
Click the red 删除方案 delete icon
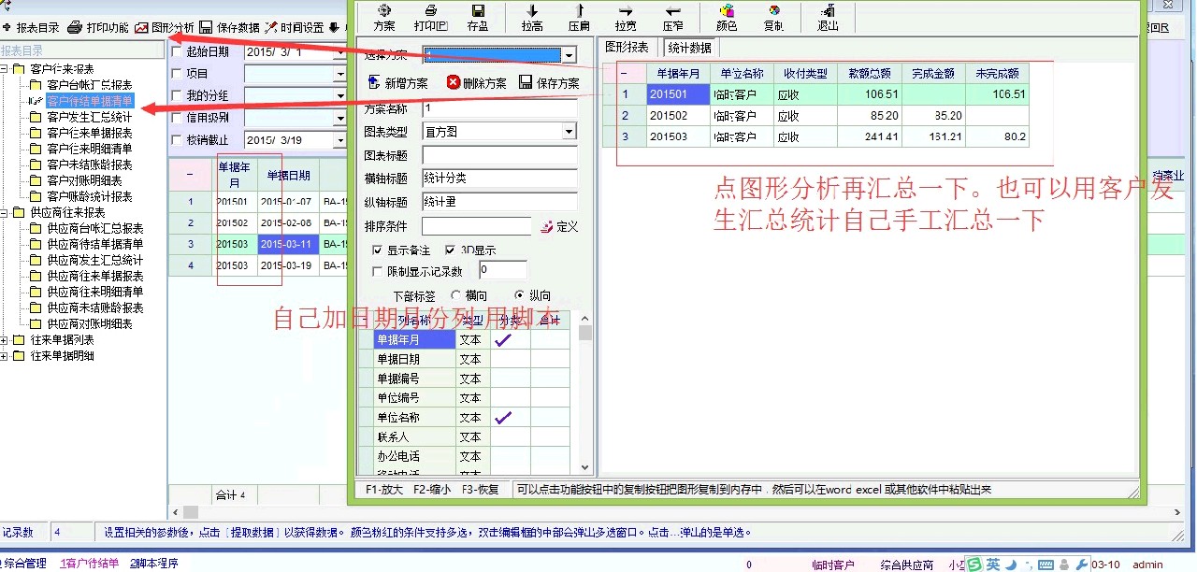tap(454, 82)
